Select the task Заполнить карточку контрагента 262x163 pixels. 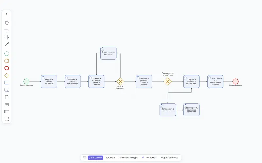72,81
